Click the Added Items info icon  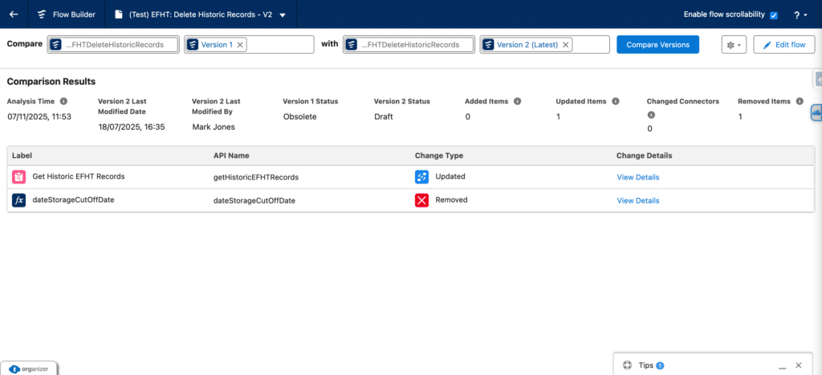click(x=517, y=101)
